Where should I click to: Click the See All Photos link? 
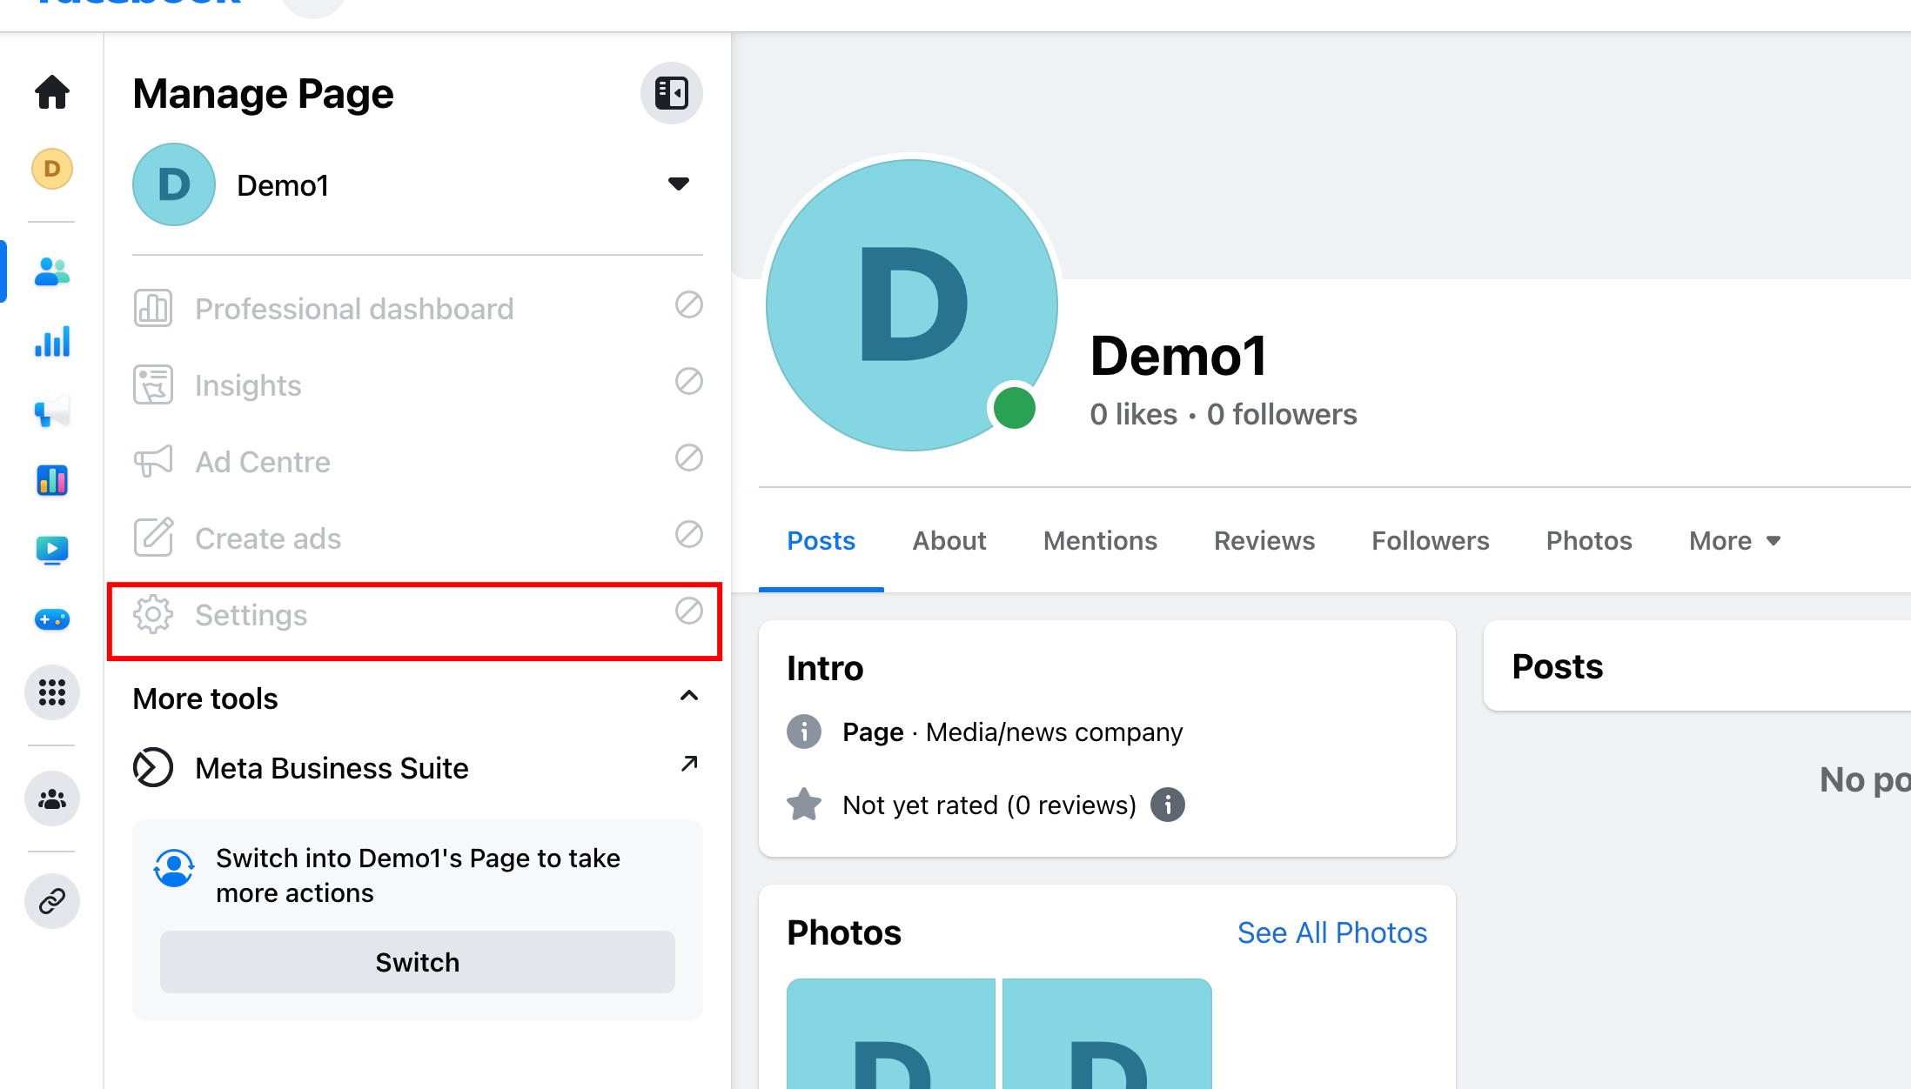[1332, 932]
